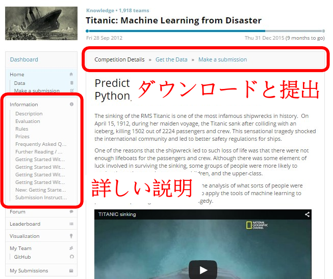Open the Dashboard link

[24, 59]
